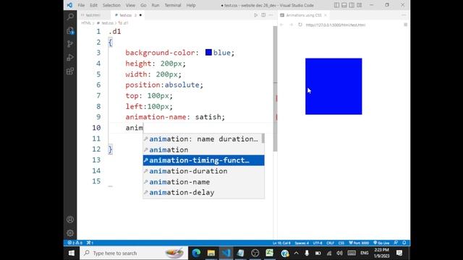The height and width of the screenshot is (260, 463).
Task: Open the Manage gear icon
Action: pyautogui.click(x=70, y=233)
